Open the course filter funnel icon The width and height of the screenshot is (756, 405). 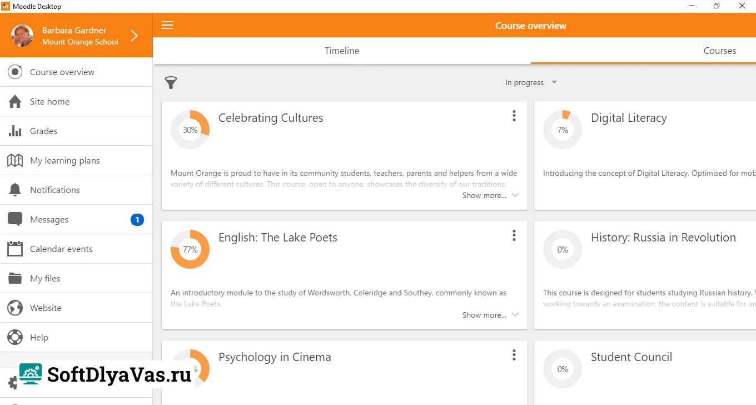tap(171, 83)
